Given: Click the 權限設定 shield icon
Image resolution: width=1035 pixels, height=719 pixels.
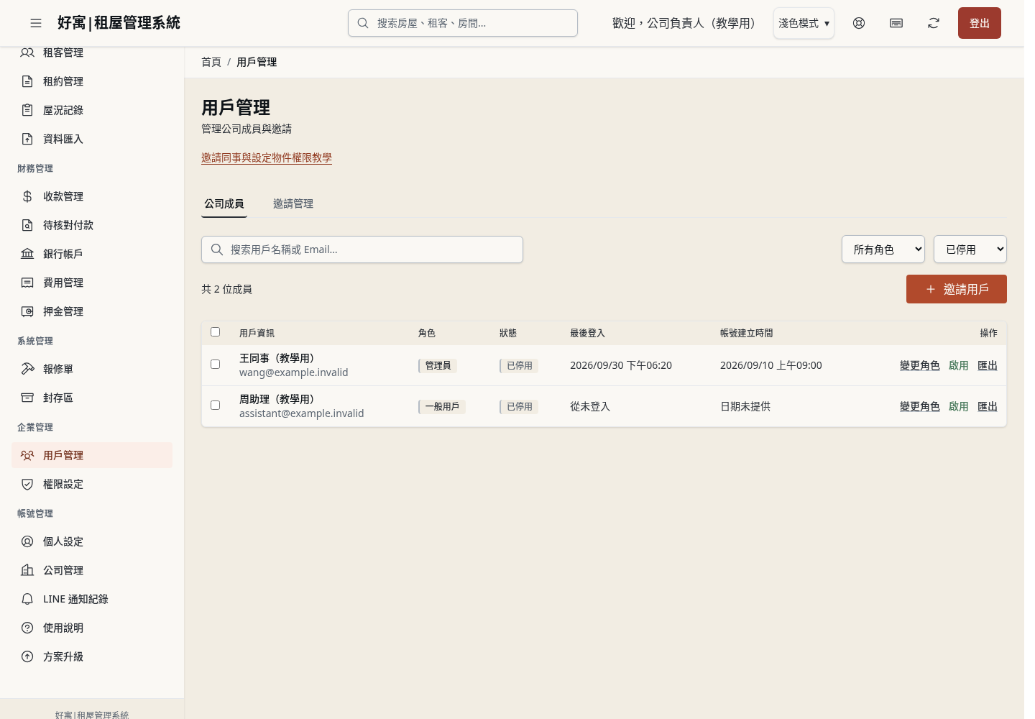Looking at the screenshot, I should coord(27,484).
